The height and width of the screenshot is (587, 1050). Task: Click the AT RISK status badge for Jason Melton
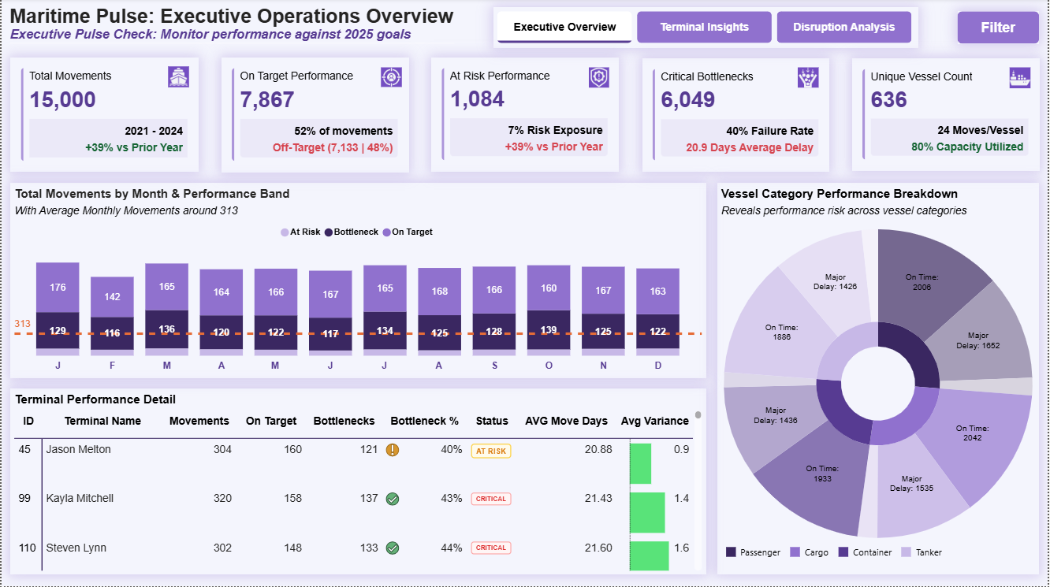coord(491,451)
